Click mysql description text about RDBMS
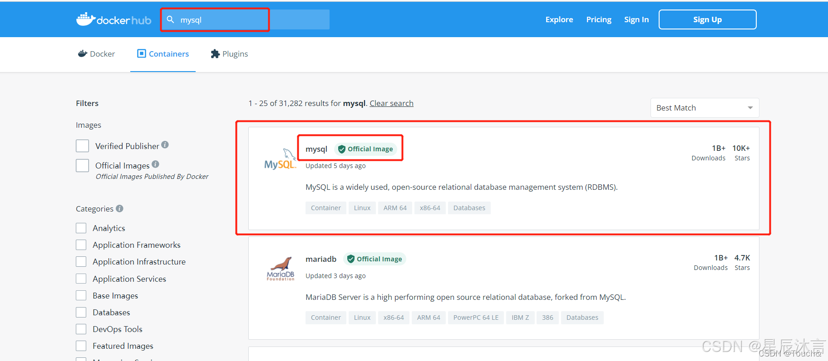The height and width of the screenshot is (361, 828). click(x=462, y=187)
